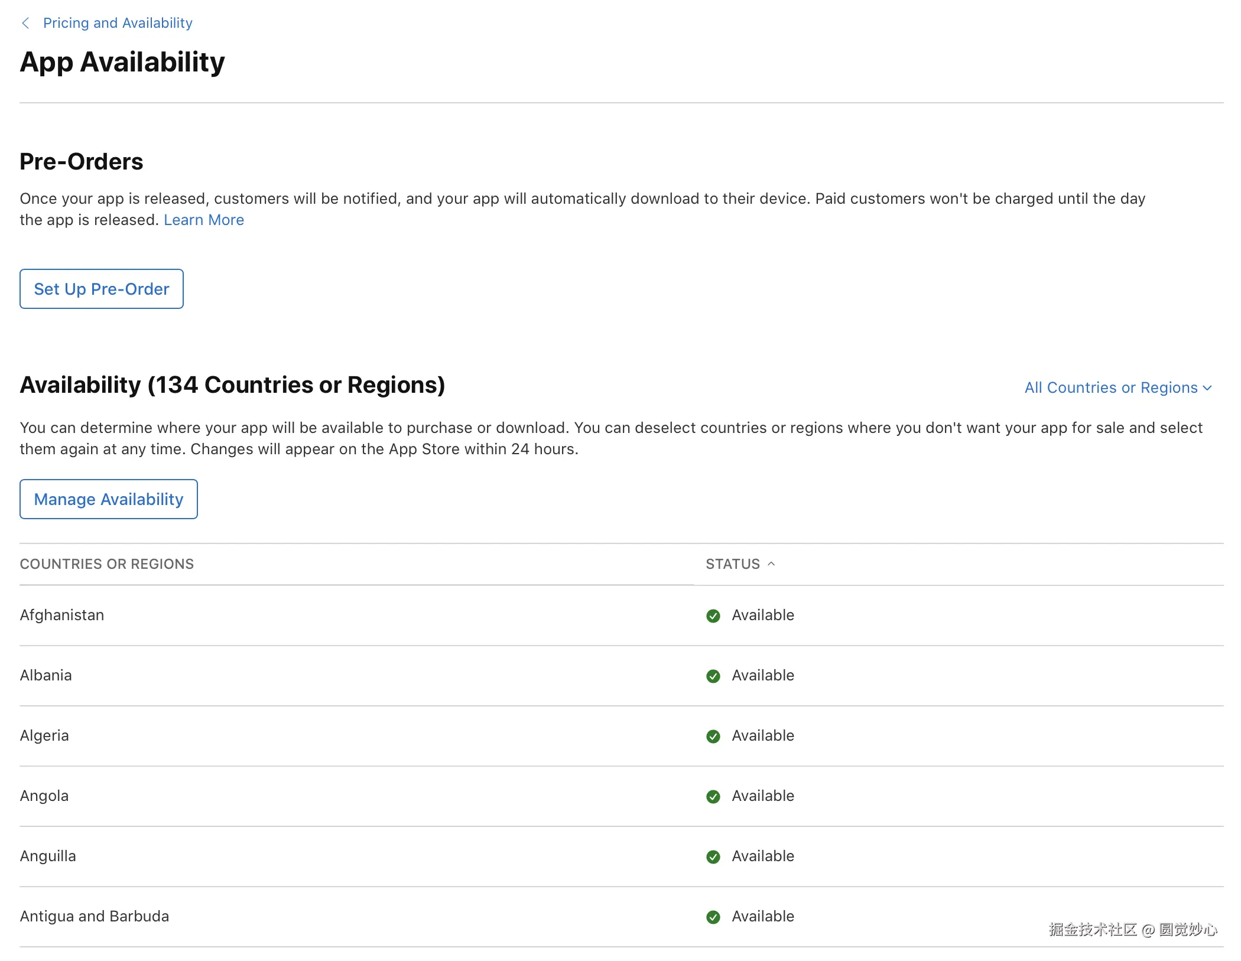Select the Antigua and Barbuda row

[95, 916]
